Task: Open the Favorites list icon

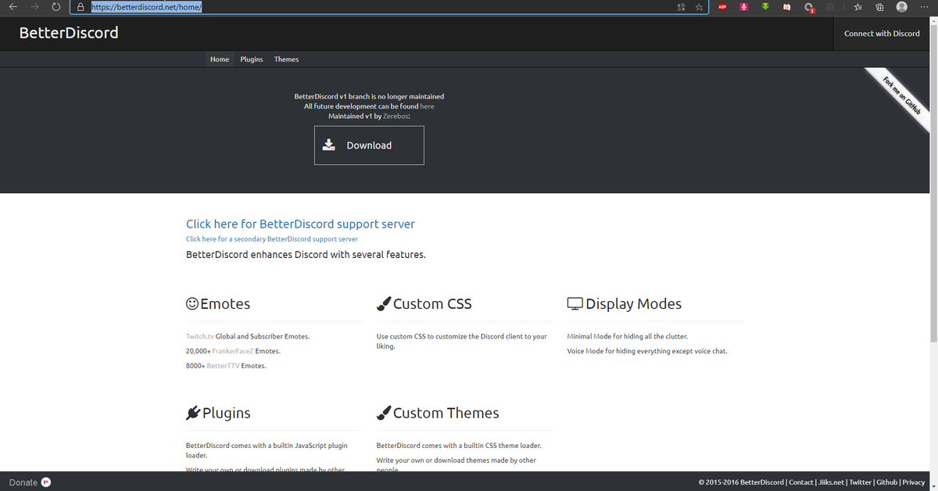Action: [858, 7]
